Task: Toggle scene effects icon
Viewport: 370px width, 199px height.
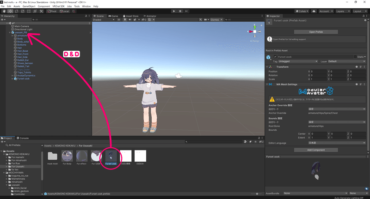Action: pos(135,19)
